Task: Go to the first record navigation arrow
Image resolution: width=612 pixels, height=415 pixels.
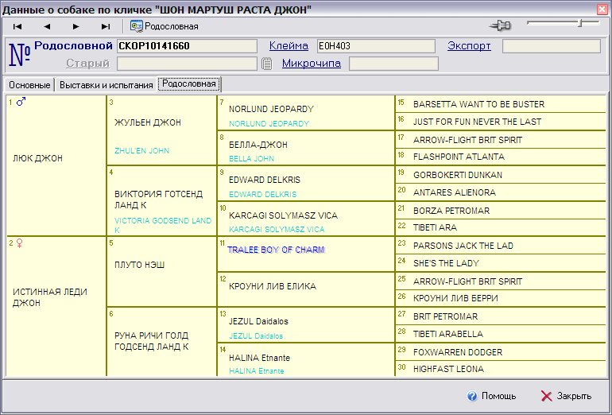Action: tap(17, 26)
